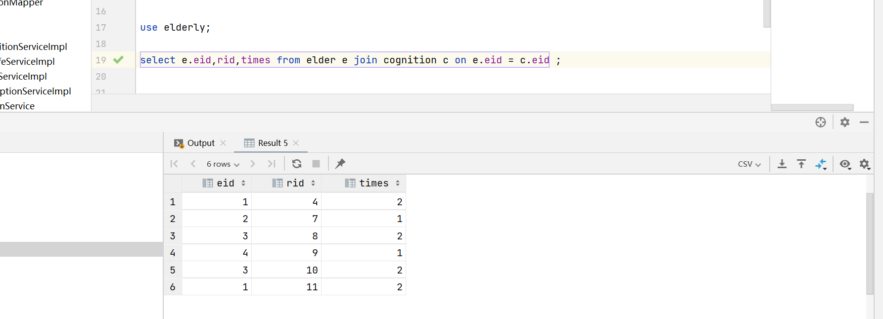Open the CSV format dropdown
The image size is (883, 319).
749,164
